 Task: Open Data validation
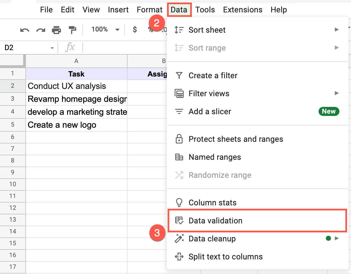(215, 221)
